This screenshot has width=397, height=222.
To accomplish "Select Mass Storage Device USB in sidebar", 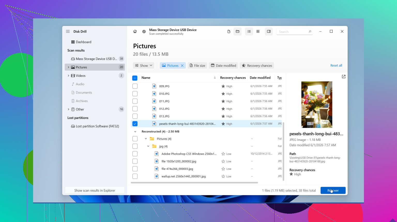I will coord(95,59).
